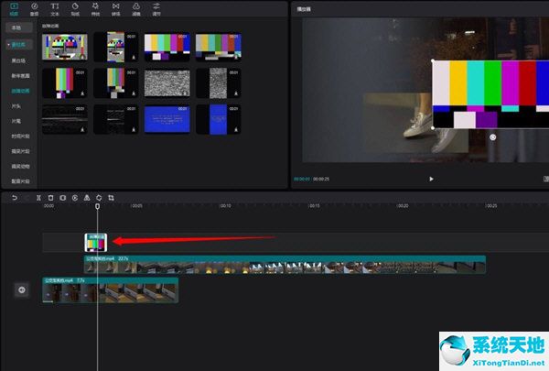Toggle the round track button left of timeline
549x371 pixels.
(x=23, y=290)
